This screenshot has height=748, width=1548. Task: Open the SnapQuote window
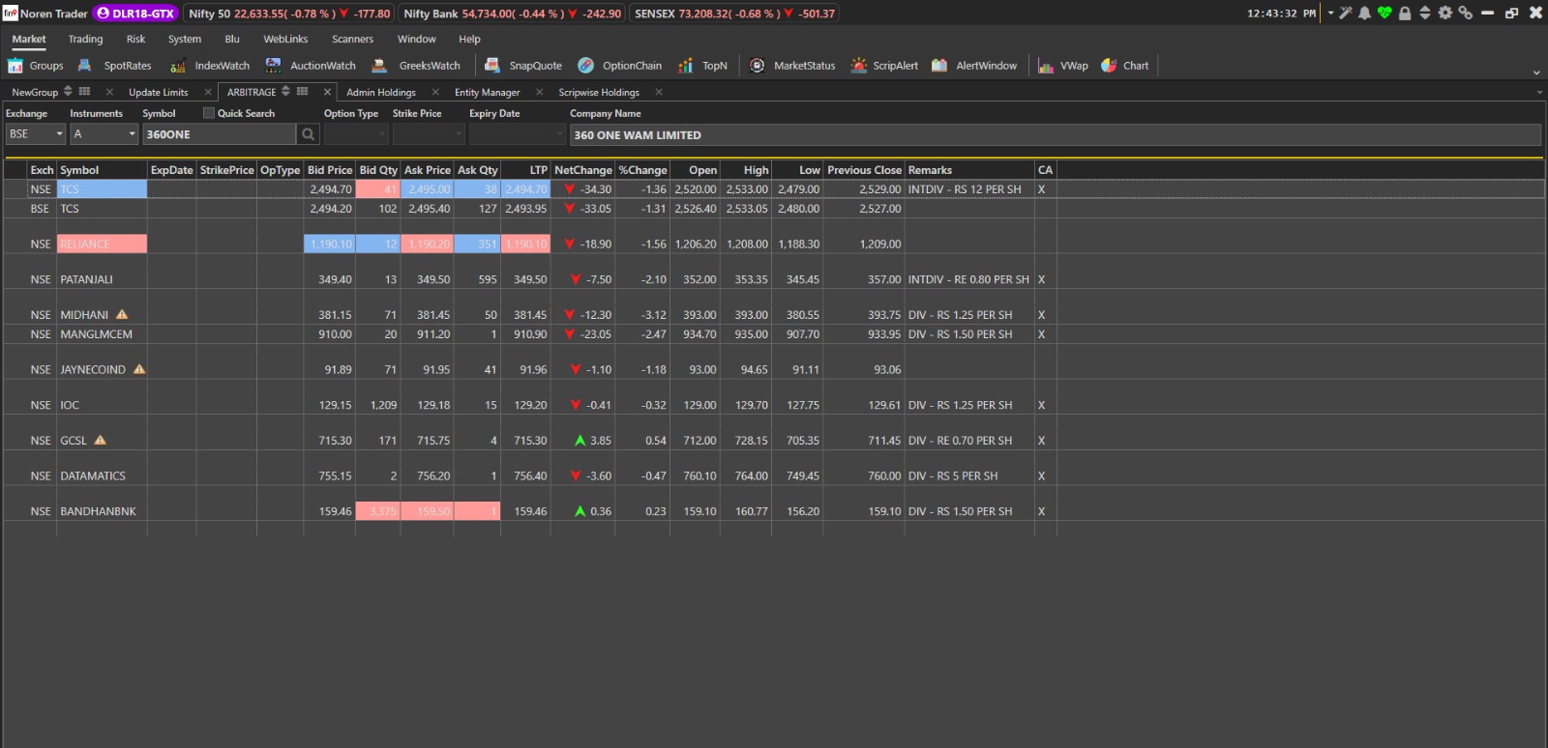pyautogui.click(x=522, y=66)
